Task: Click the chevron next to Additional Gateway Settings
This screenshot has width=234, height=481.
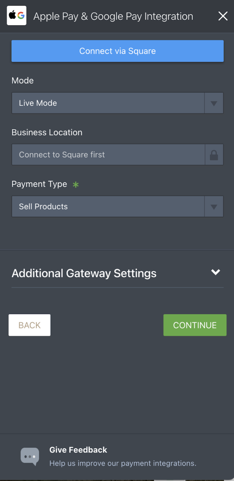Action: tap(216, 272)
